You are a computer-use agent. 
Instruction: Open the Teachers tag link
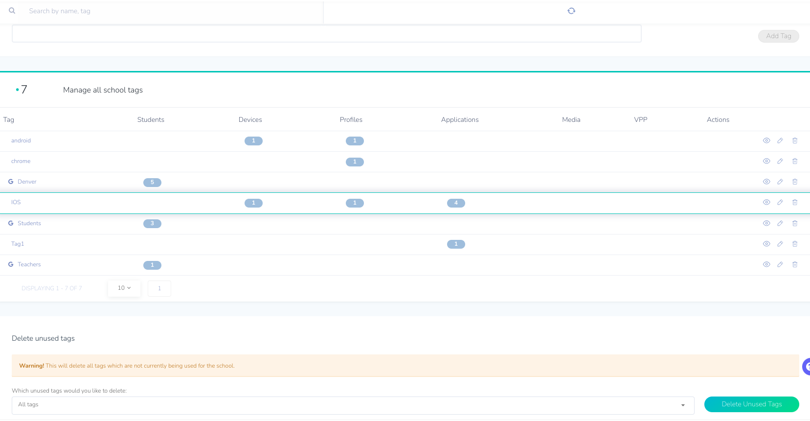29,264
